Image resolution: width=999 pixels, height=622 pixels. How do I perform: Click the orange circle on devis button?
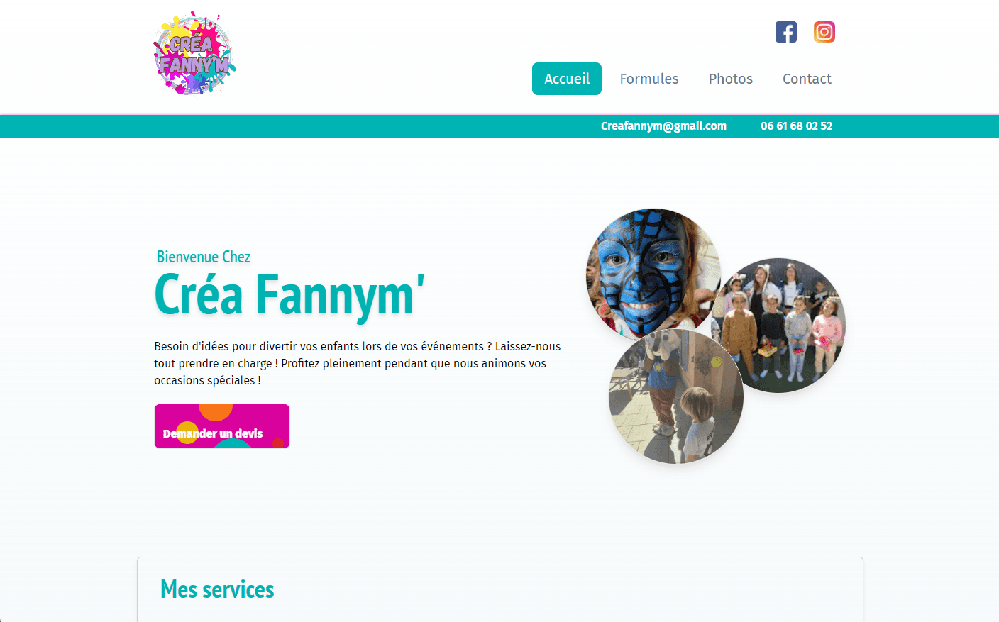(x=216, y=411)
